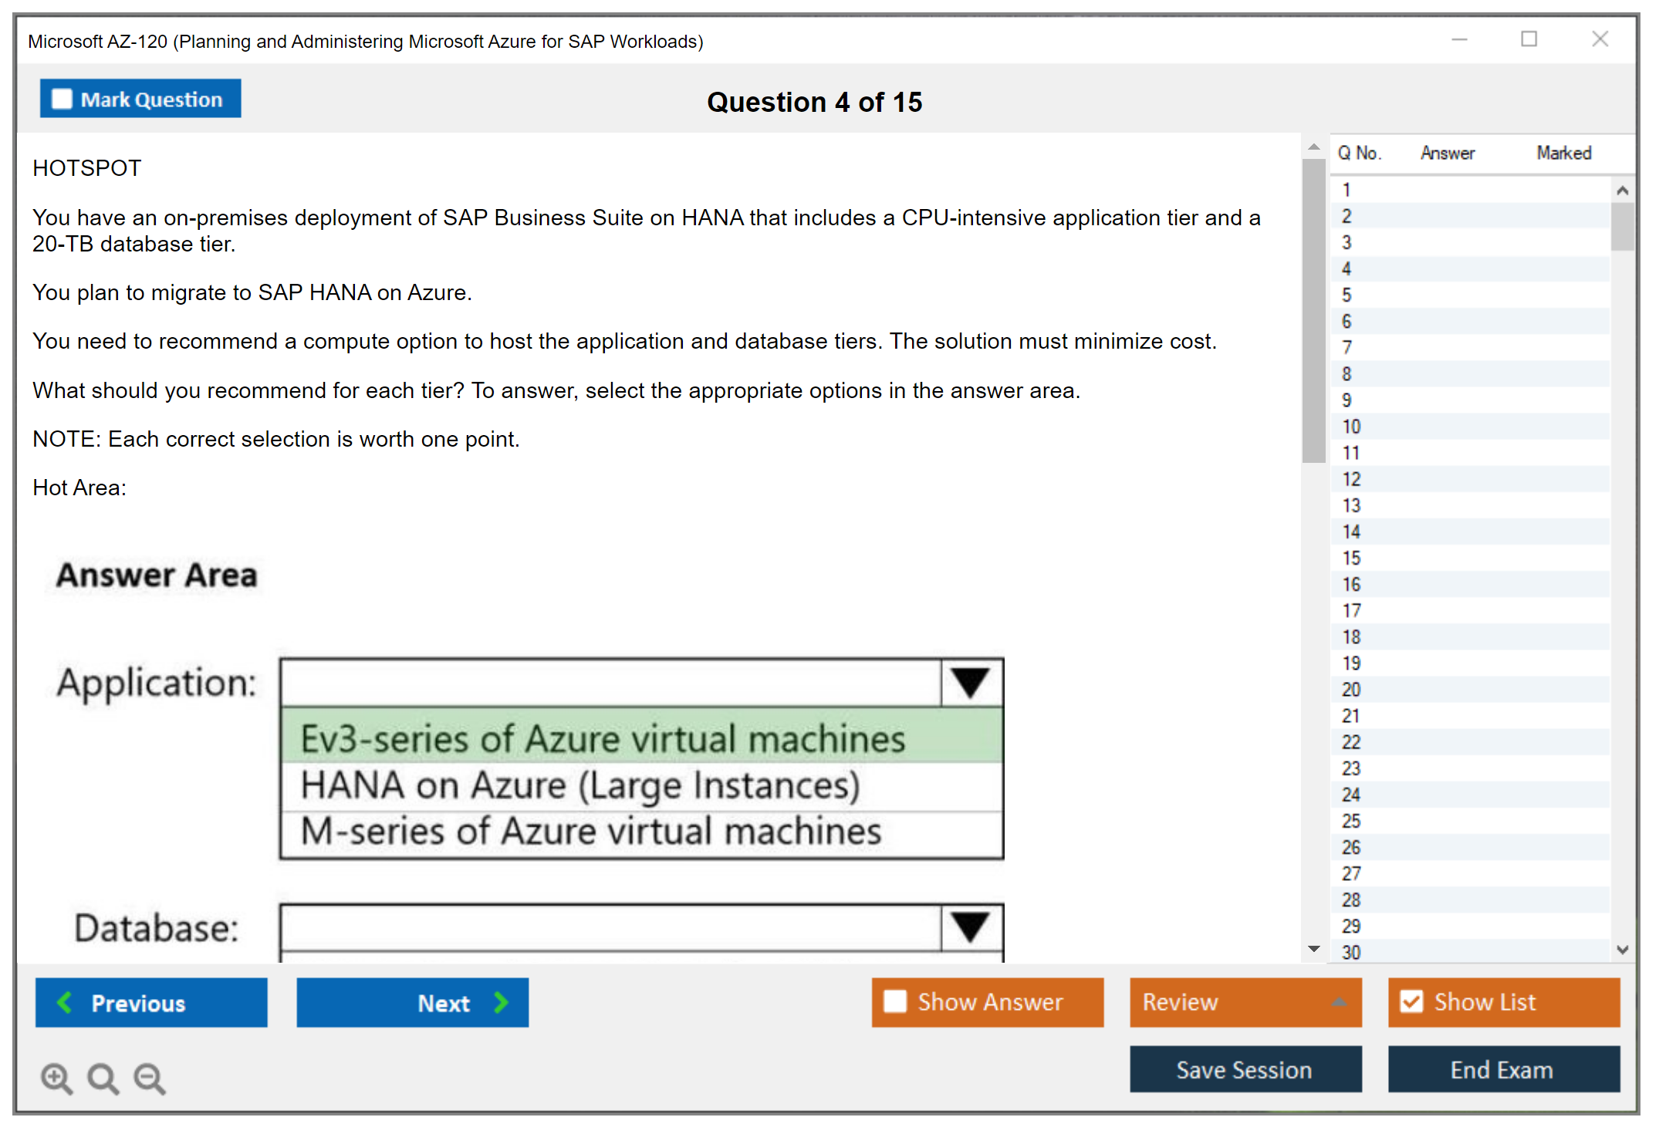This screenshot has width=1659, height=1134.
Task: Click the Save Session button
Action: 1245,1069
